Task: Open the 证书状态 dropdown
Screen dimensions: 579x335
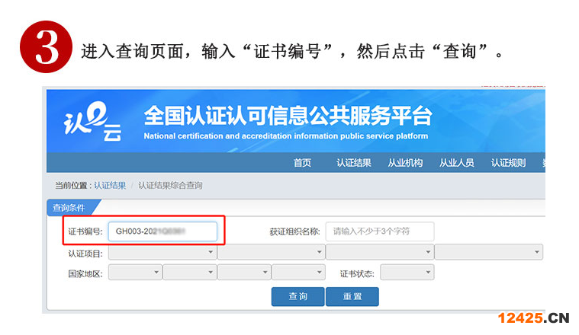Action: (x=407, y=273)
